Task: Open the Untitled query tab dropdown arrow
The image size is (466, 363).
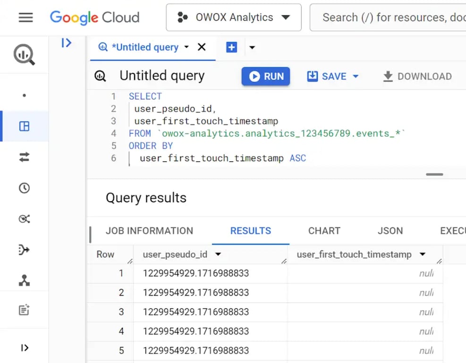Action: pos(186,47)
